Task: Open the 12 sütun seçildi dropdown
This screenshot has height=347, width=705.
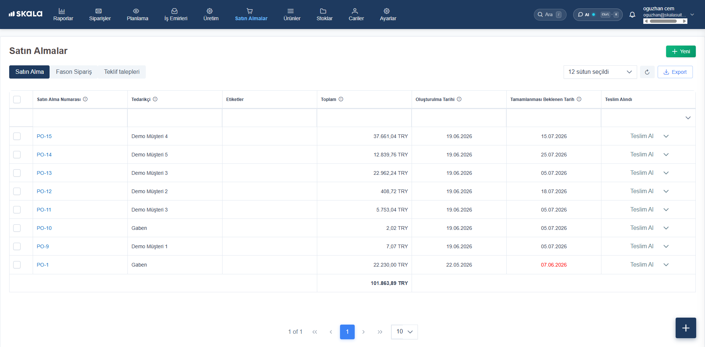Action: tap(600, 72)
